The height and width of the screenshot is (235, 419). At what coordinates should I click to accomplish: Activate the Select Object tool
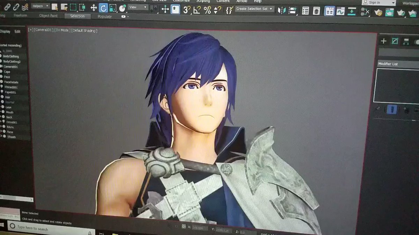point(55,7)
